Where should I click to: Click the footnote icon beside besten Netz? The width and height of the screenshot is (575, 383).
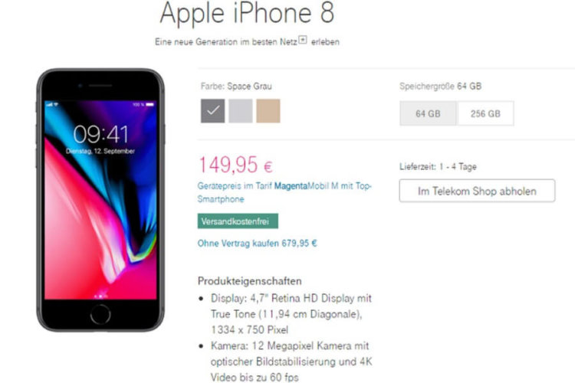pyautogui.click(x=303, y=40)
